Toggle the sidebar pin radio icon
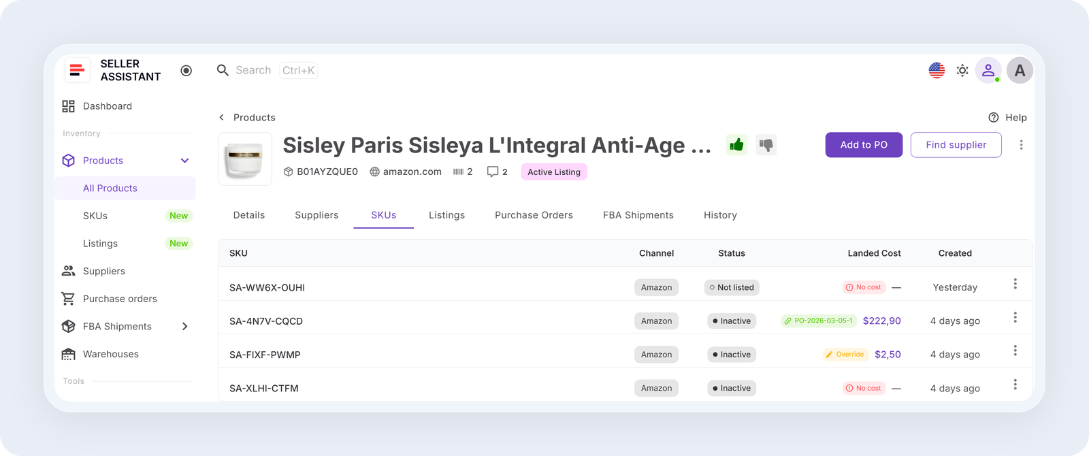This screenshot has height=456, width=1089. click(186, 71)
